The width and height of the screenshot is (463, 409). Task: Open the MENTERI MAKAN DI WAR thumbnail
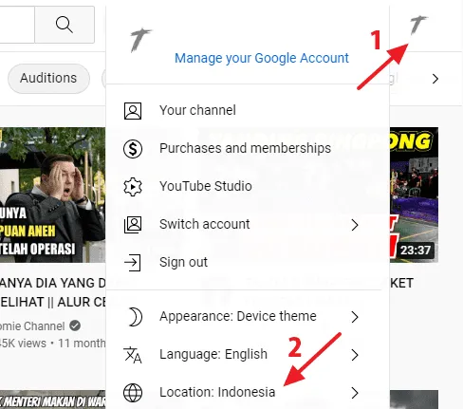(52, 400)
